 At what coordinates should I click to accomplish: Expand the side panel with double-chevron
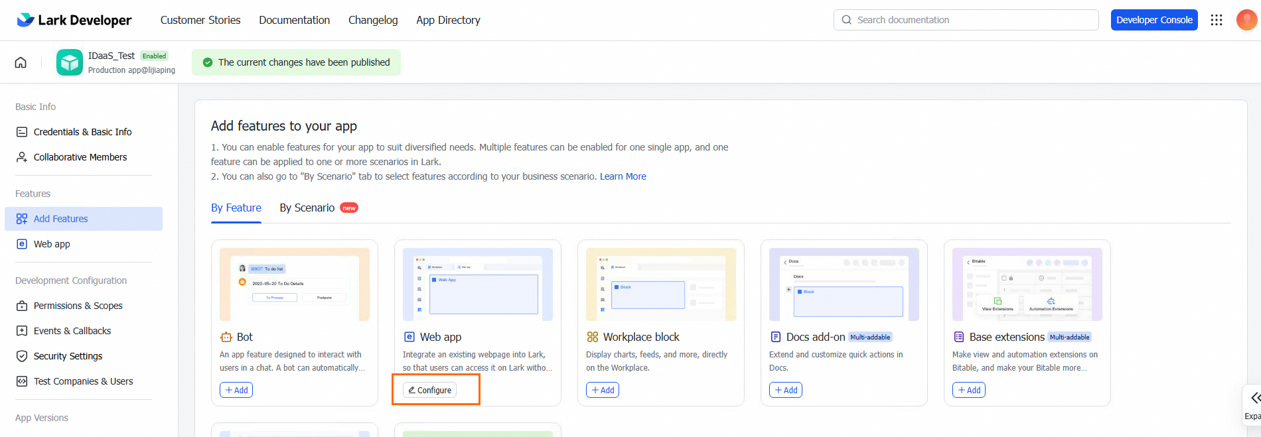tap(1255, 398)
